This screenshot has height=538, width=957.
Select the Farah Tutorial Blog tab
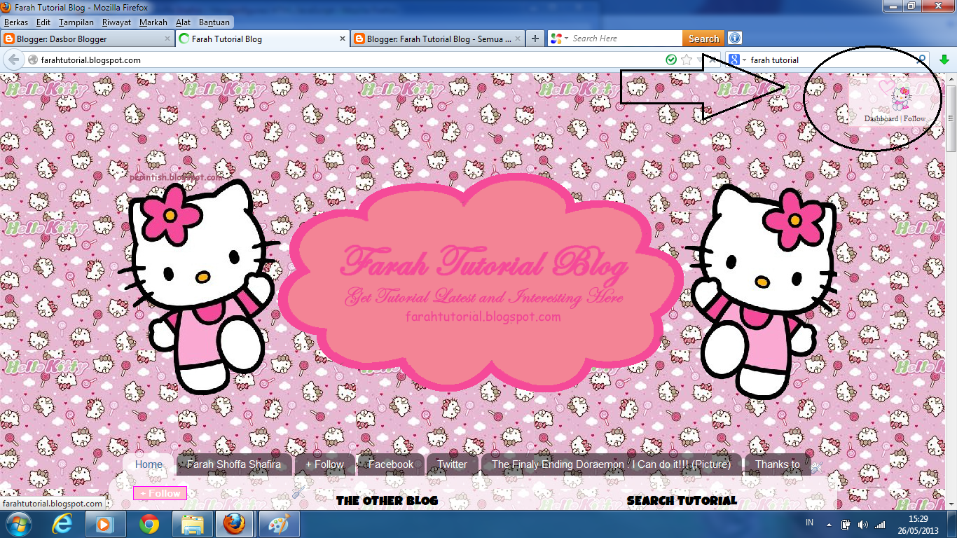pyautogui.click(x=262, y=39)
